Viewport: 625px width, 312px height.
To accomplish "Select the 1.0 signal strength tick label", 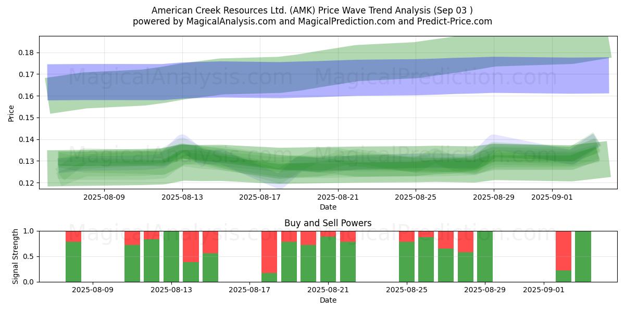I will click(30, 231).
